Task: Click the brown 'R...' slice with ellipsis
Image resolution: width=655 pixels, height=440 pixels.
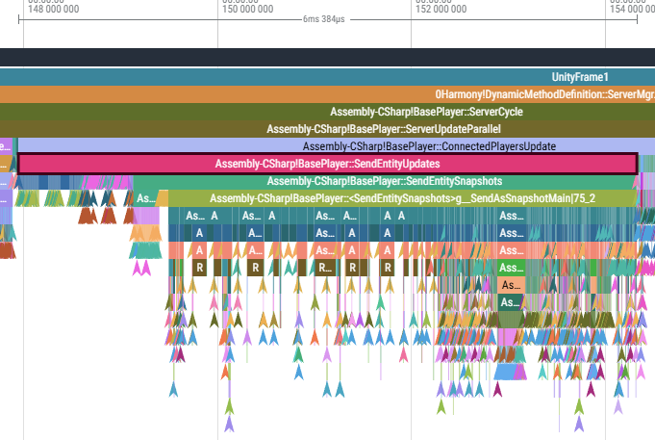Action: [325, 268]
